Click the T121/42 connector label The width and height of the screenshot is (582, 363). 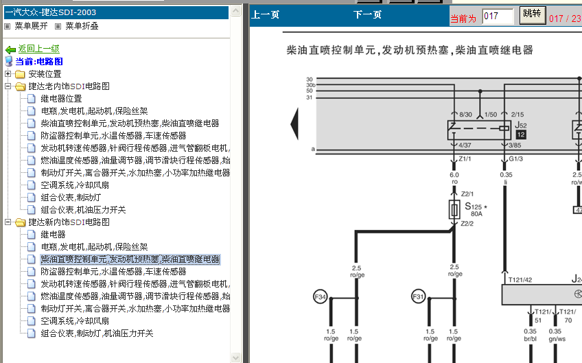coord(520,280)
